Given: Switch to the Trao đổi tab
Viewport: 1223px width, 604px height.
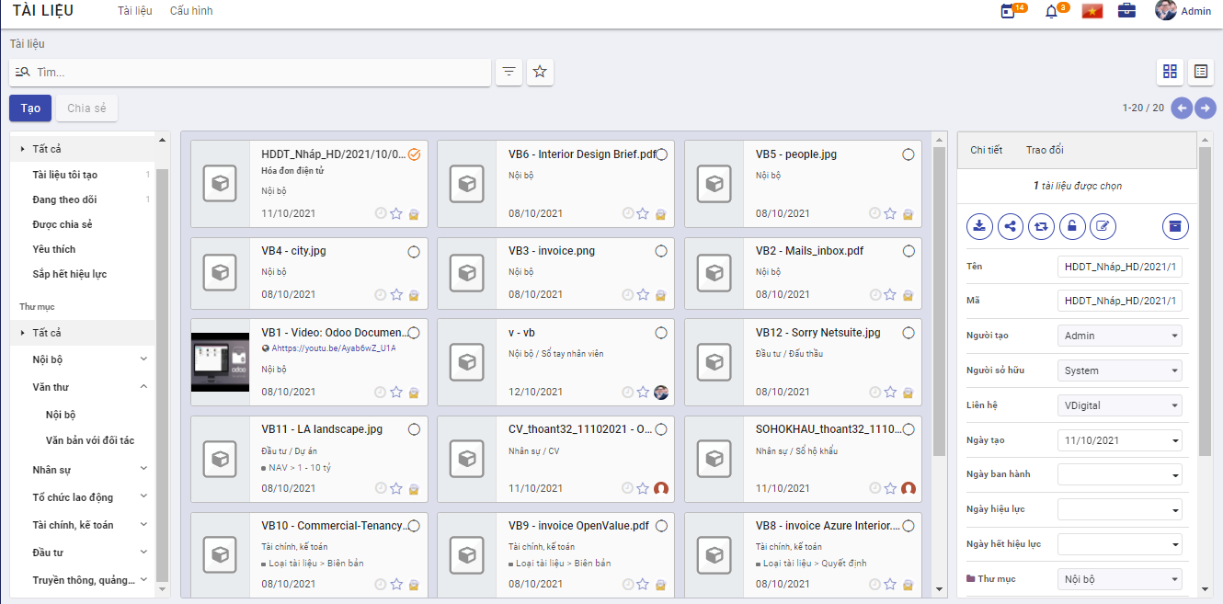Looking at the screenshot, I should 1045,150.
